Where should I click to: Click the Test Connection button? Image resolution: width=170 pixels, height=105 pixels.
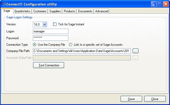coord(49,65)
